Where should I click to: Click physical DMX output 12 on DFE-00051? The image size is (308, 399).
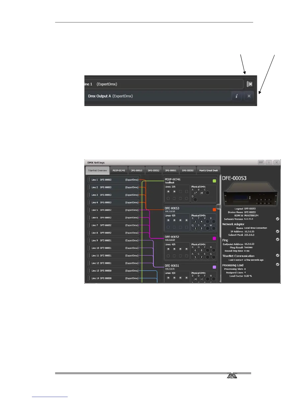(201, 279)
